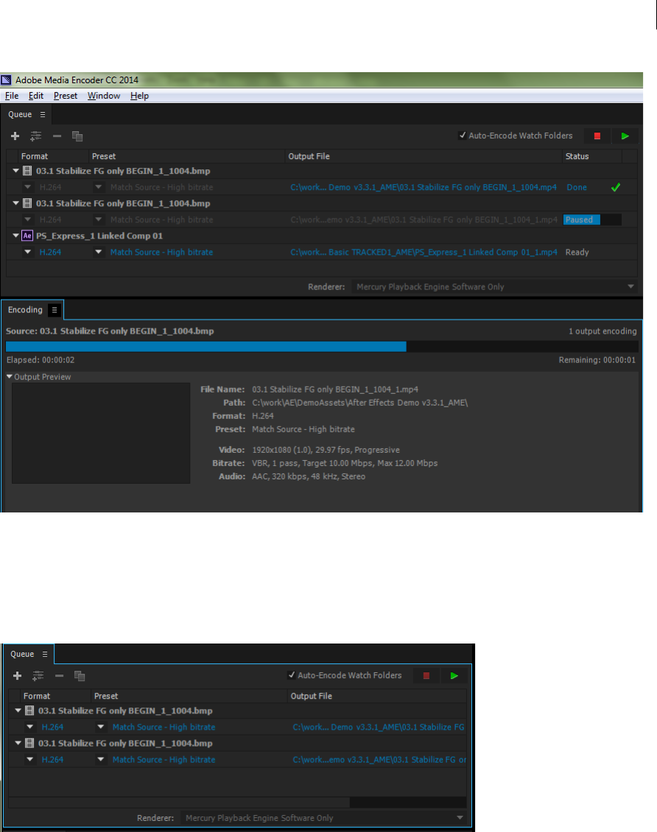Screen dimensions: 657x832
Task: Click H.264 format link for PS_Express_1 output
Action: (x=50, y=252)
